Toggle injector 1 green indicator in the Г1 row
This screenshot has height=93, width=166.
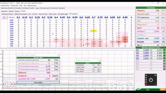click(164, 50)
